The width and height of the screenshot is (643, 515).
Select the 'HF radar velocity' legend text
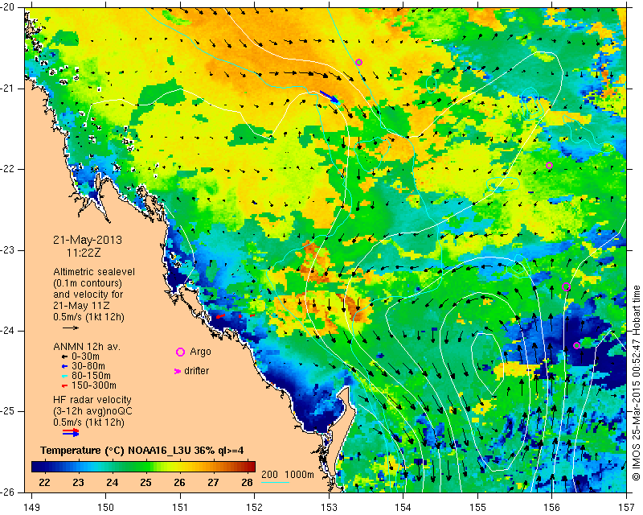92,400
